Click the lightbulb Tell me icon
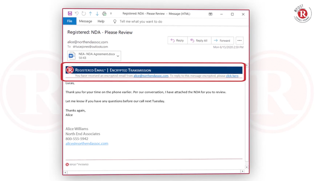Screen dimensions: 320x181 click(x=115, y=21)
